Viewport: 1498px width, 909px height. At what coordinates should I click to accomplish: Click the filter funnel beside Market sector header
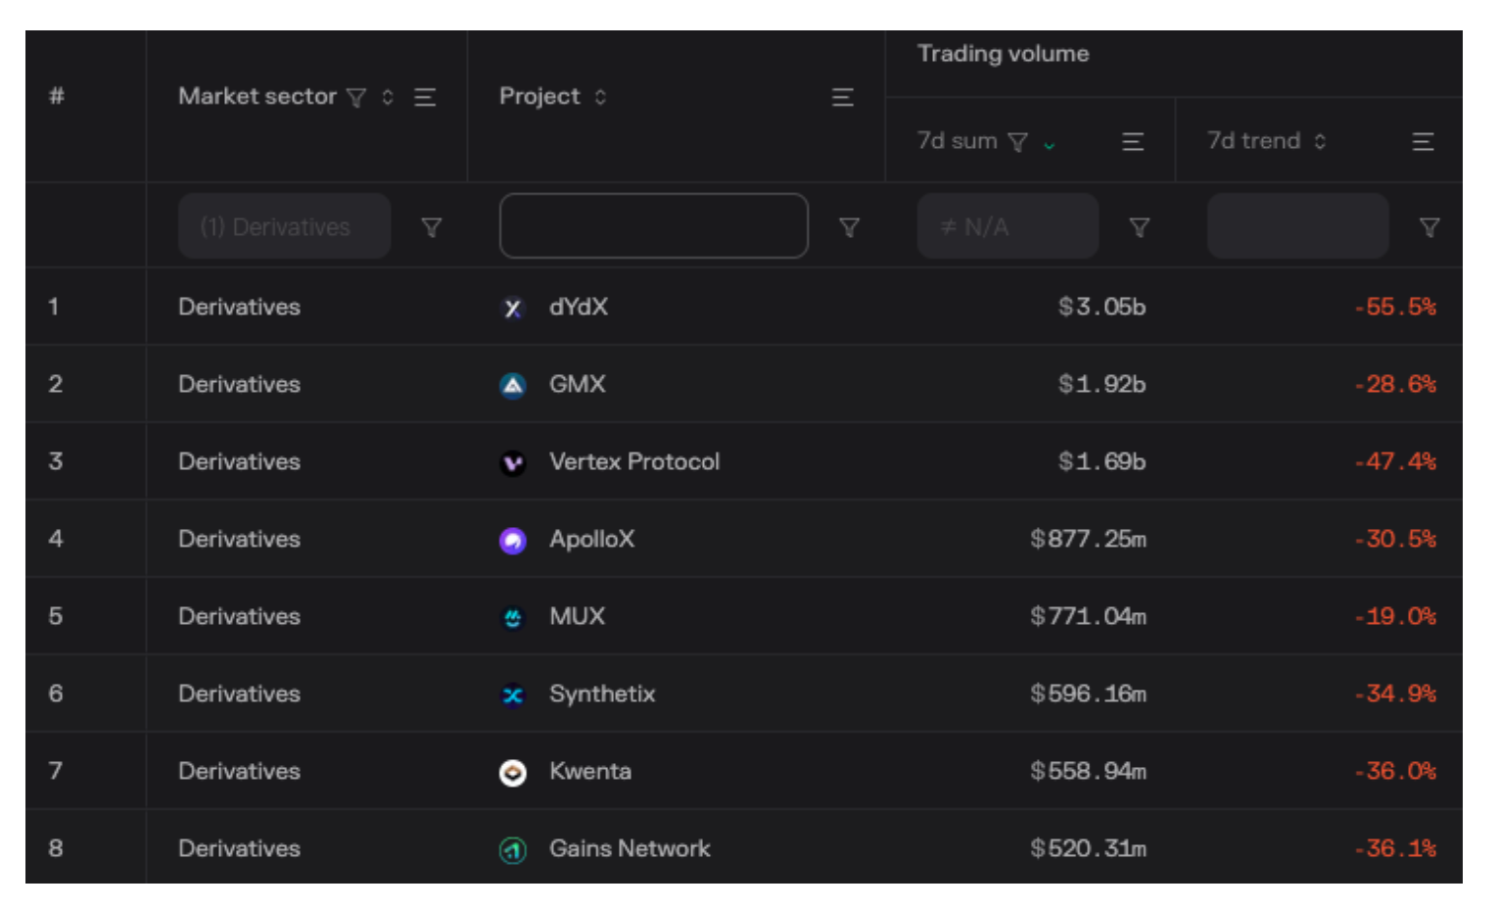(x=356, y=97)
